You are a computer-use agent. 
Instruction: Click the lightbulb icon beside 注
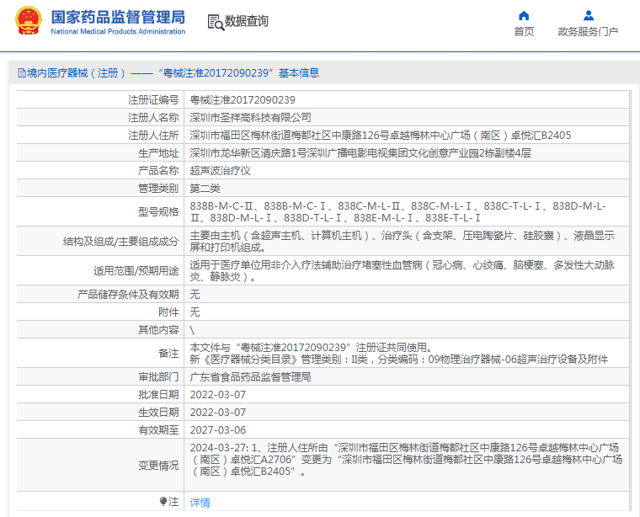(163, 502)
